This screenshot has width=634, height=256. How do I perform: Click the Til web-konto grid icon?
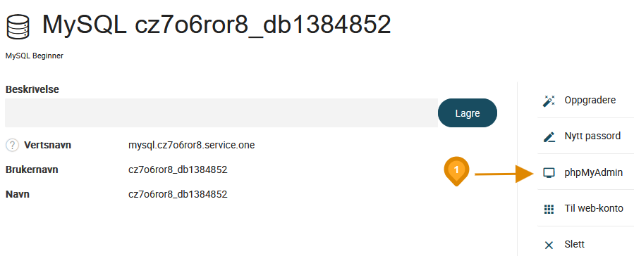(549, 210)
